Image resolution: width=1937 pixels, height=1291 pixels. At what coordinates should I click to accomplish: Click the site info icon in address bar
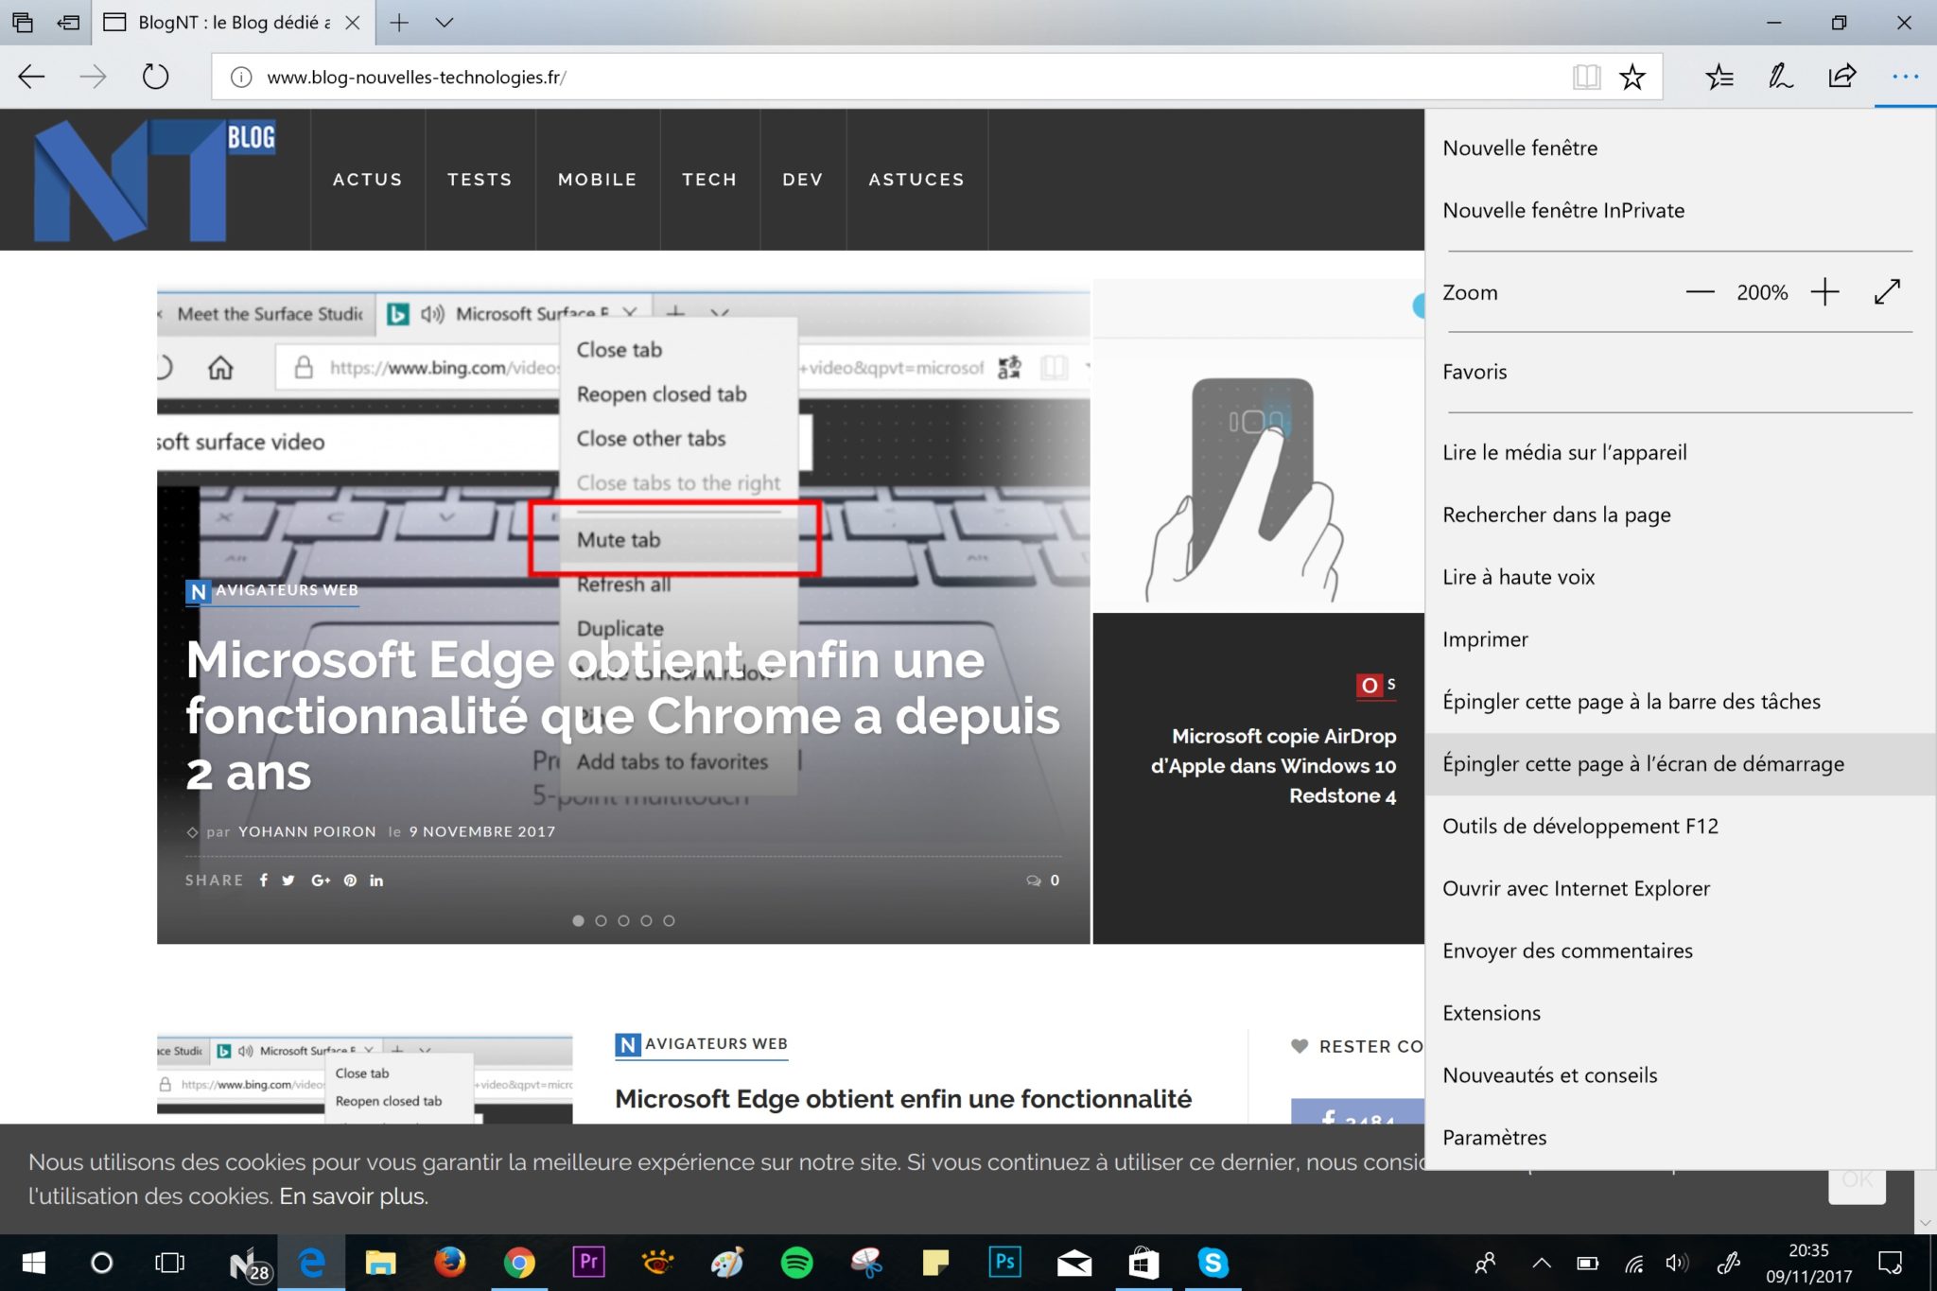pos(241,78)
